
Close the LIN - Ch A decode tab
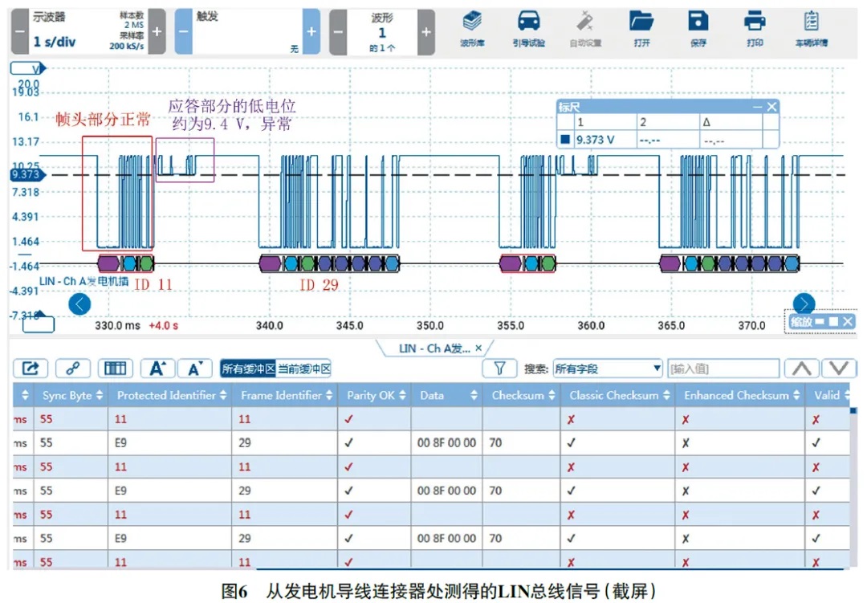pos(478,348)
